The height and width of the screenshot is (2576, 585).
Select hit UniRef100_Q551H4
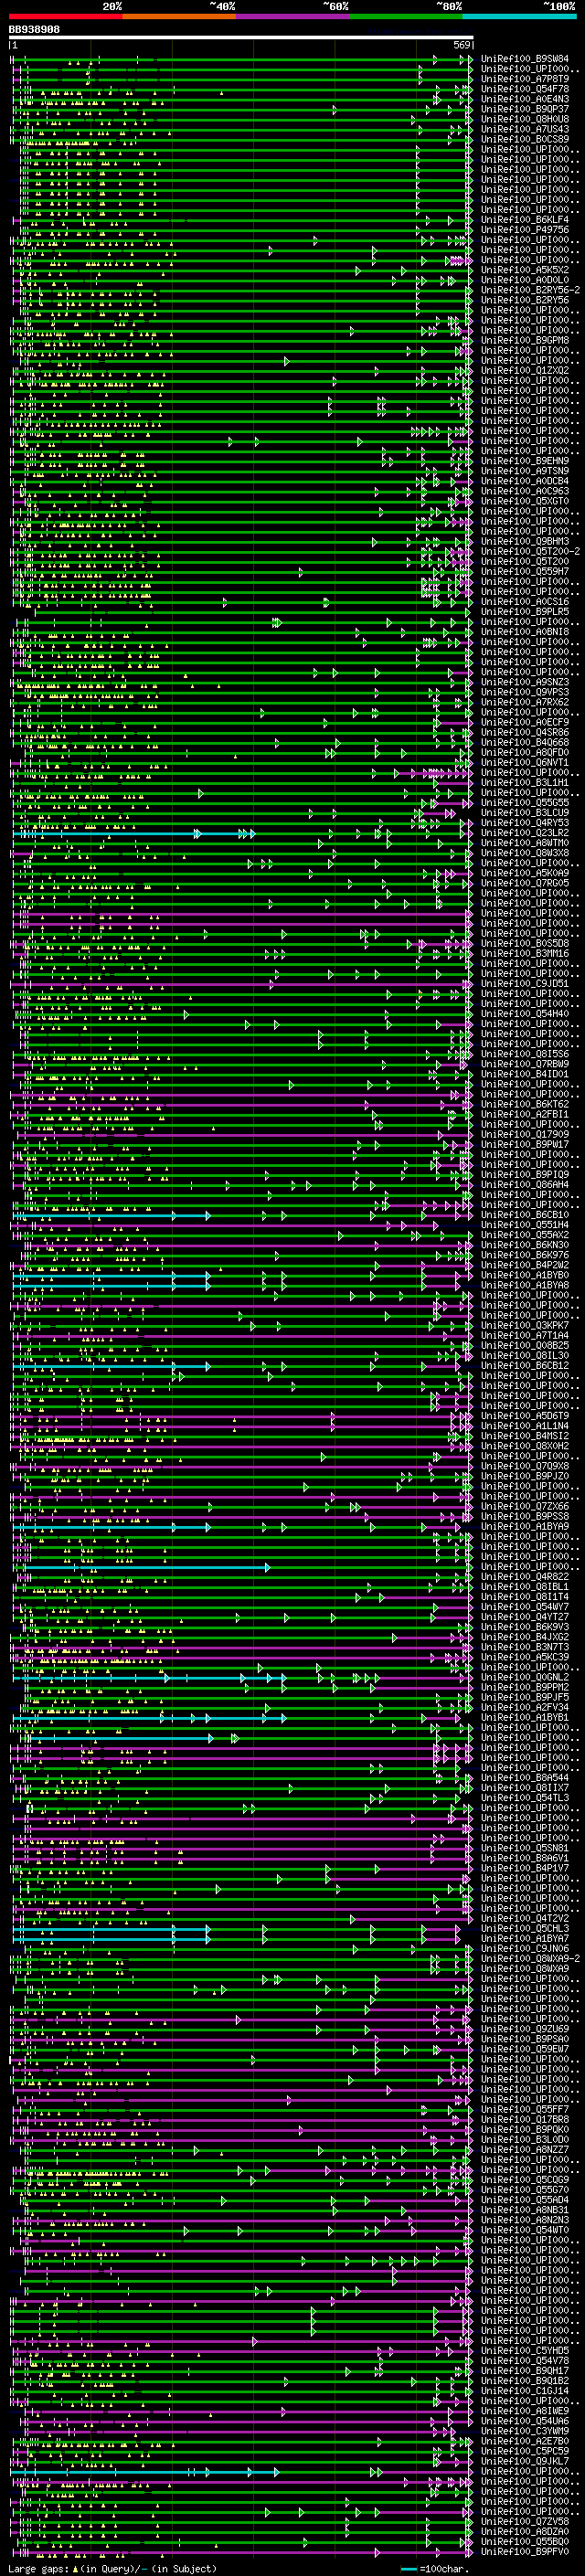point(524,1225)
